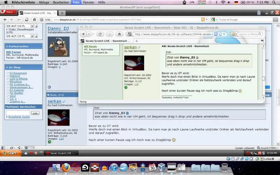
Task: Click RSS feed icon in Opera address bar
Action: coord(203,20)
